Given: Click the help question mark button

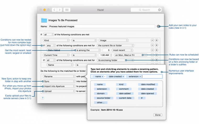Looking at the screenshot, I should pos(43,98).
